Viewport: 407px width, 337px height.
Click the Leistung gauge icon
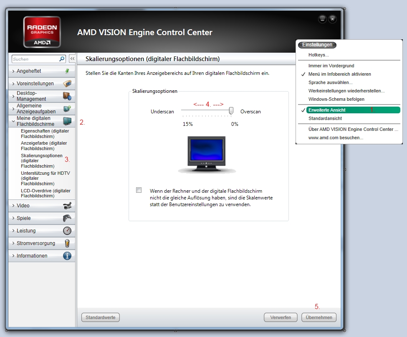pos(67,231)
